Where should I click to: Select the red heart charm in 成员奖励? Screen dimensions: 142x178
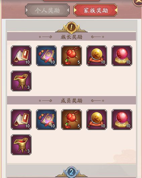(72, 120)
